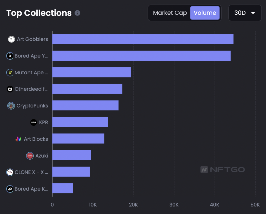Screen dimensions: 266x214
Task: Click the CLONE X collection logo
Action: click(10, 172)
